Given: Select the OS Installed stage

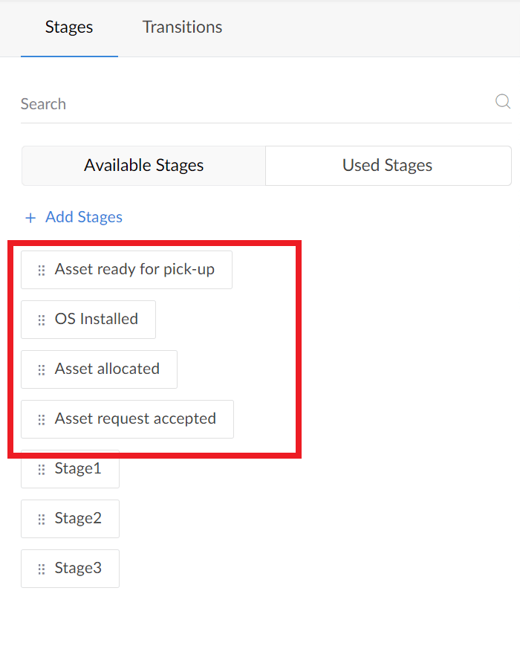Looking at the screenshot, I should pyautogui.click(x=88, y=320).
